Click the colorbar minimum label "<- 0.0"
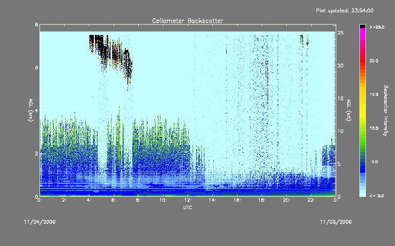Screen dimensions: 395x246 point(377,196)
